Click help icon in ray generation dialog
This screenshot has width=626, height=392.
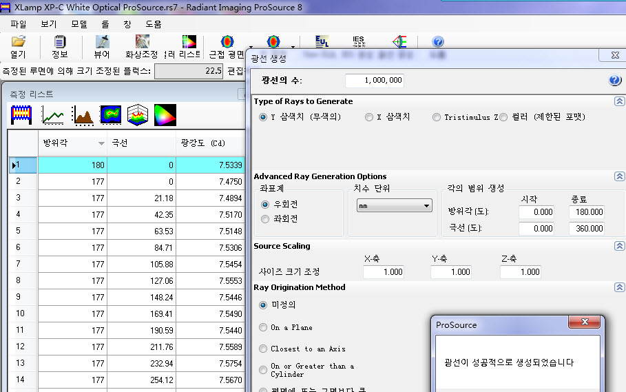click(615, 80)
